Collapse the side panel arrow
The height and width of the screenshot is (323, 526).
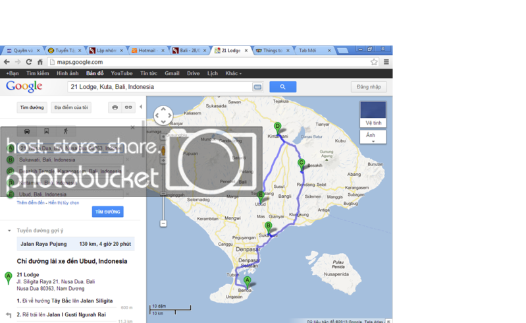pyautogui.click(x=141, y=107)
